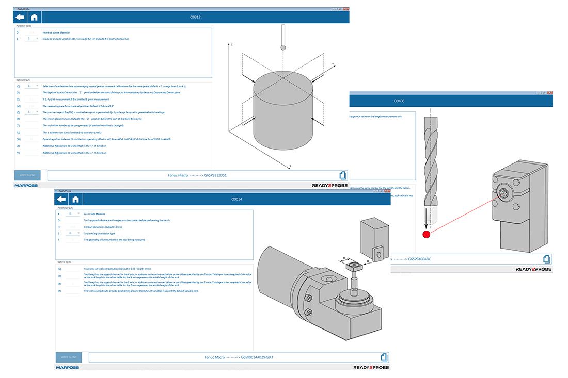Close the O9312 Ready2Probe window
Screen dimensions: 568x378
346,9
